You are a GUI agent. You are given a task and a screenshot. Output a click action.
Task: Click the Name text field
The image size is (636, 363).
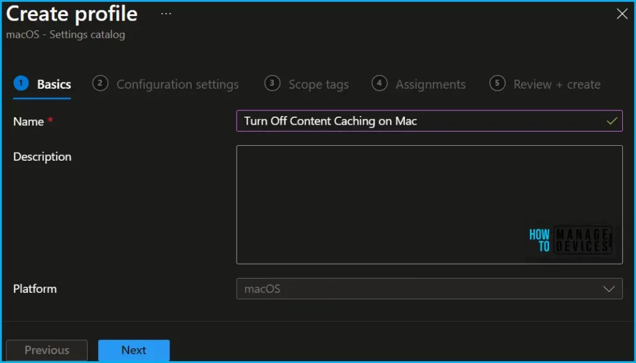[429, 121]
